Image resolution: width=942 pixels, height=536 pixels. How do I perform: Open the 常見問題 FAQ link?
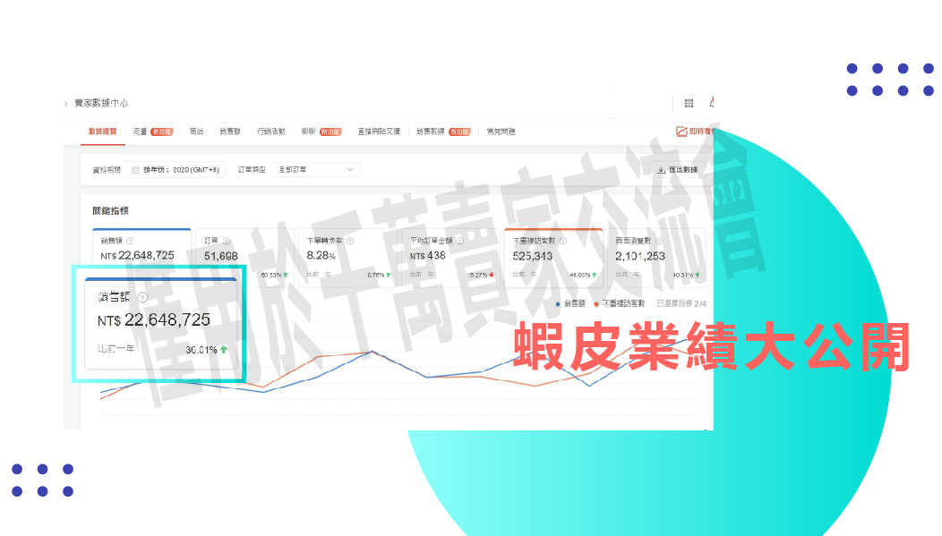tap(501, 132)
